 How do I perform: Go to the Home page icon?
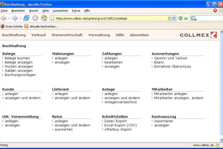point(44,18)
